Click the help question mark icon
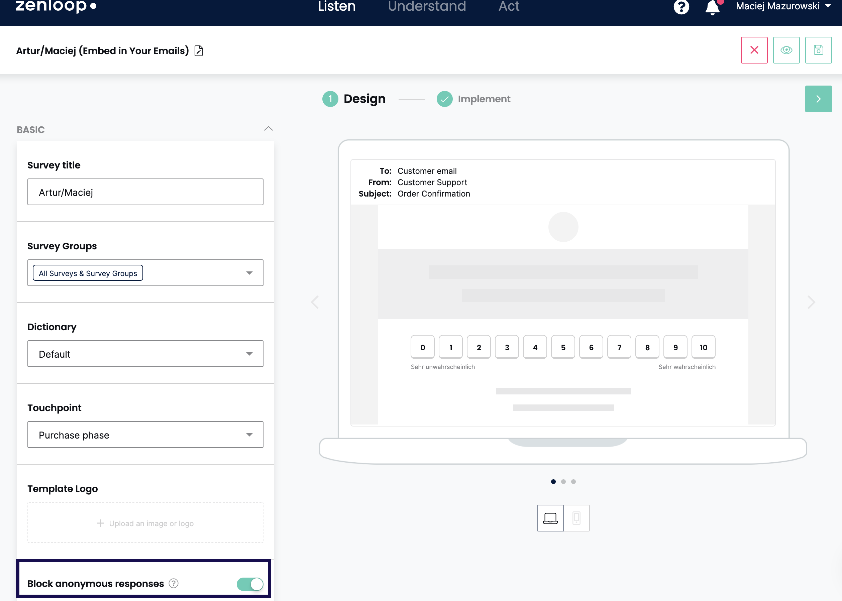The image size is (842, 601). click(x=681, y=7)
